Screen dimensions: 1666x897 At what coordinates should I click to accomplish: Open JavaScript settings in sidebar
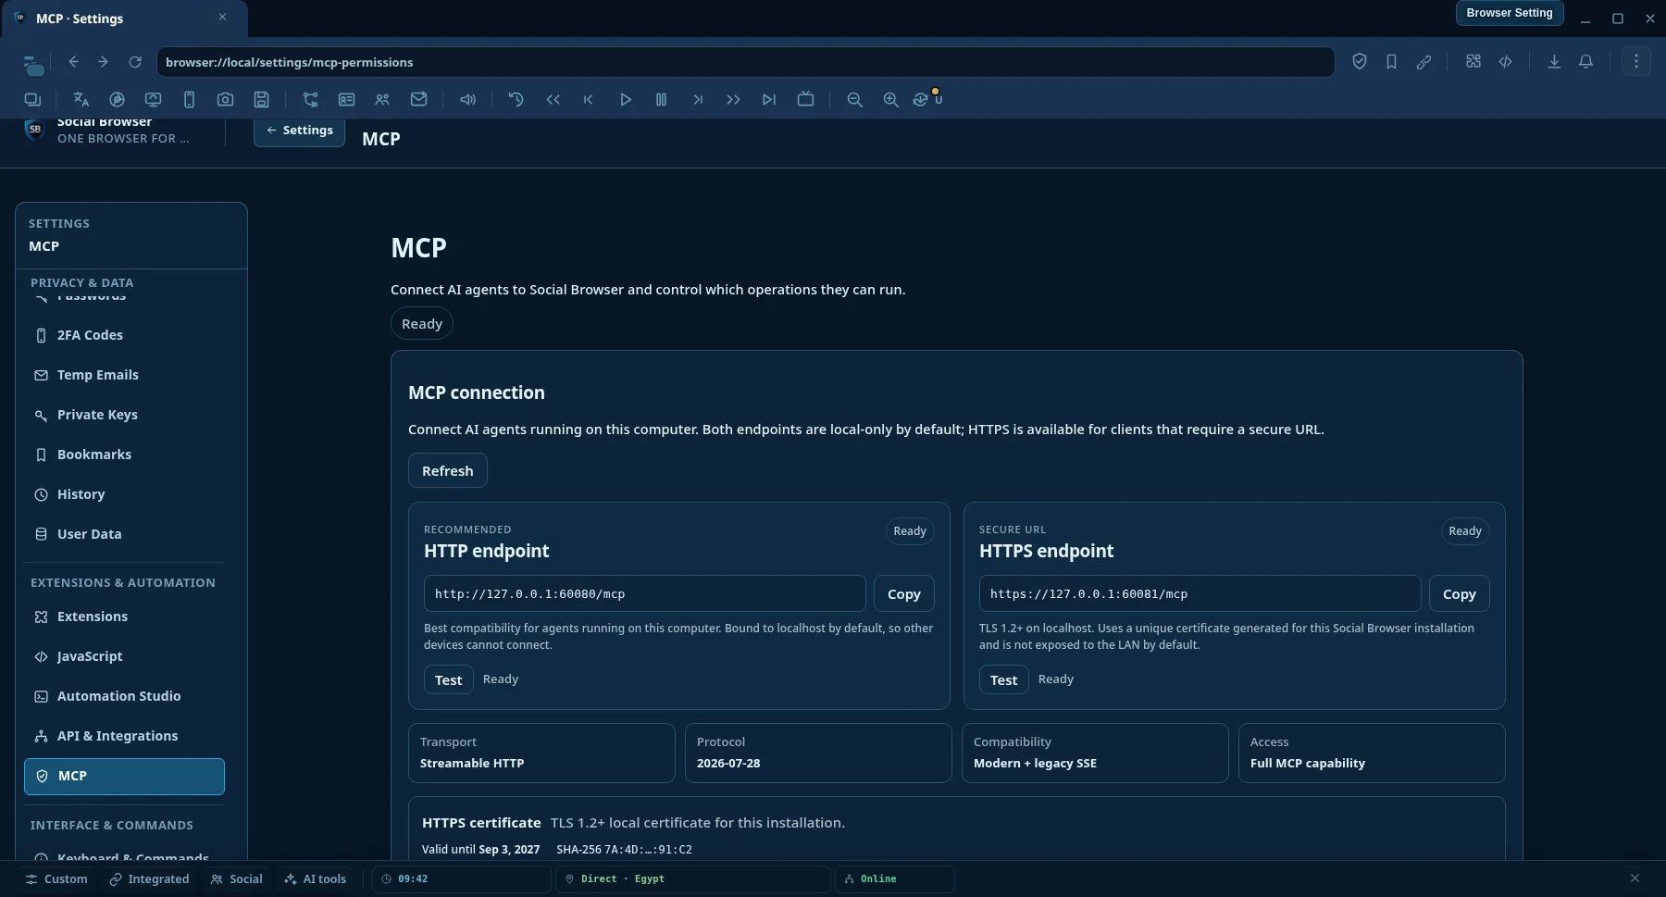pyautogui.click(x=124, y=656)
